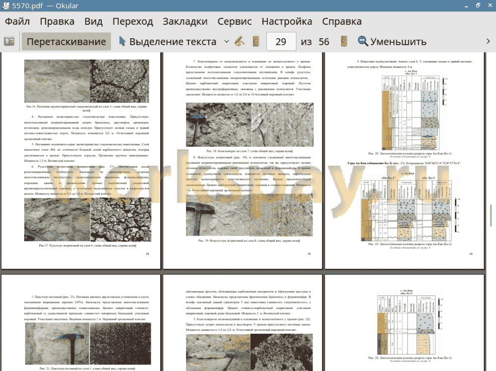
Task: Edit the current page number field
Action: (x=281, y=42)
